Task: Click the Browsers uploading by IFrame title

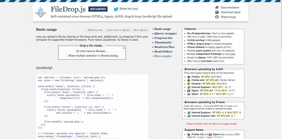Action: click(x=205, y=102)
